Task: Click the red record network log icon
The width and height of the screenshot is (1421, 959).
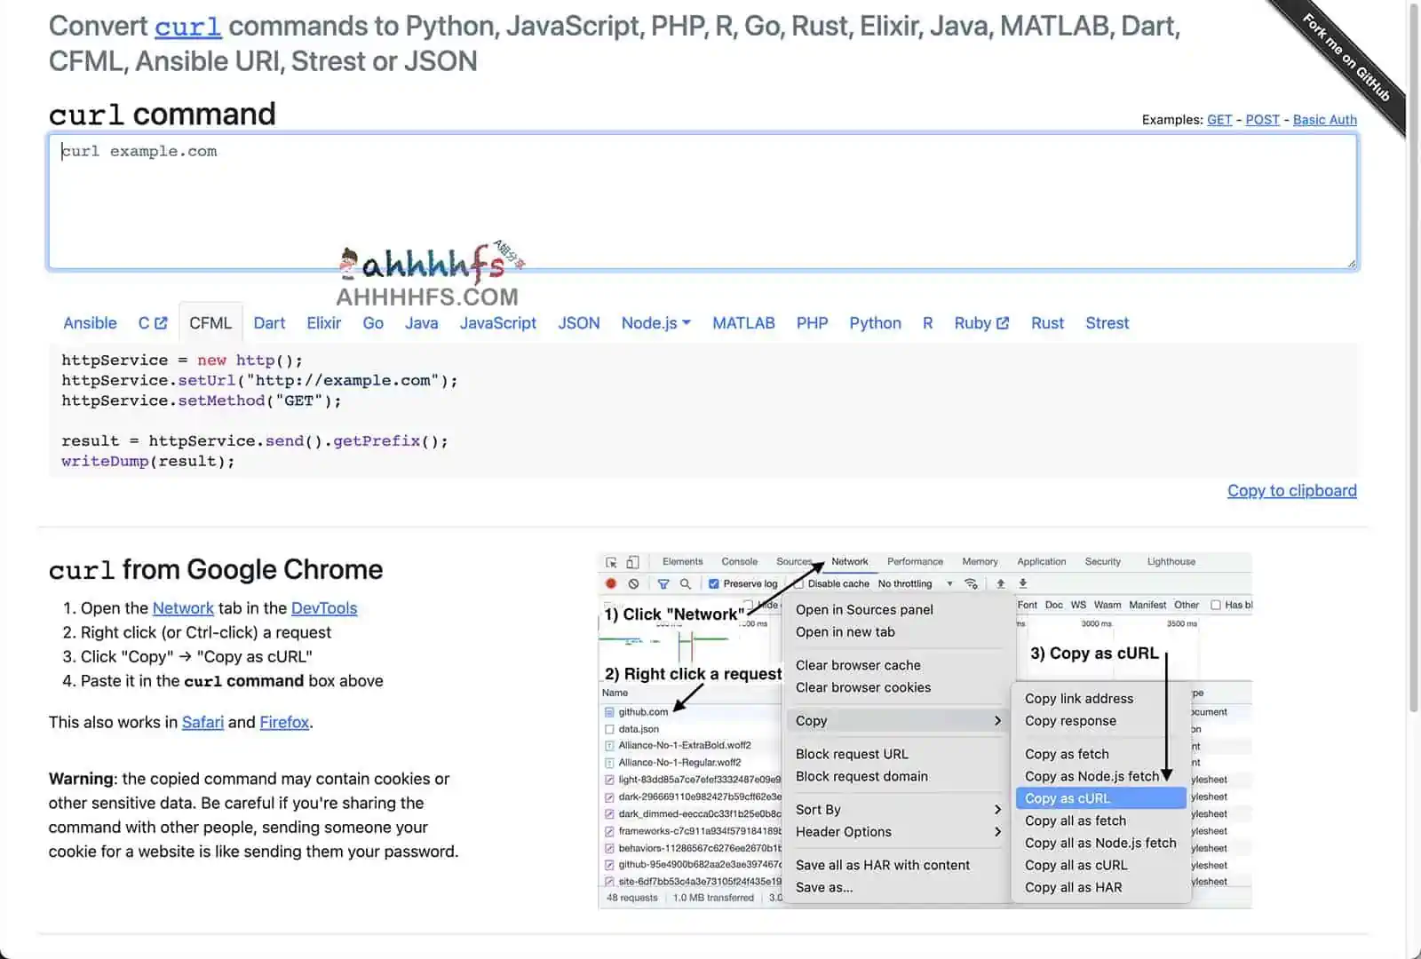Action: 611,583
